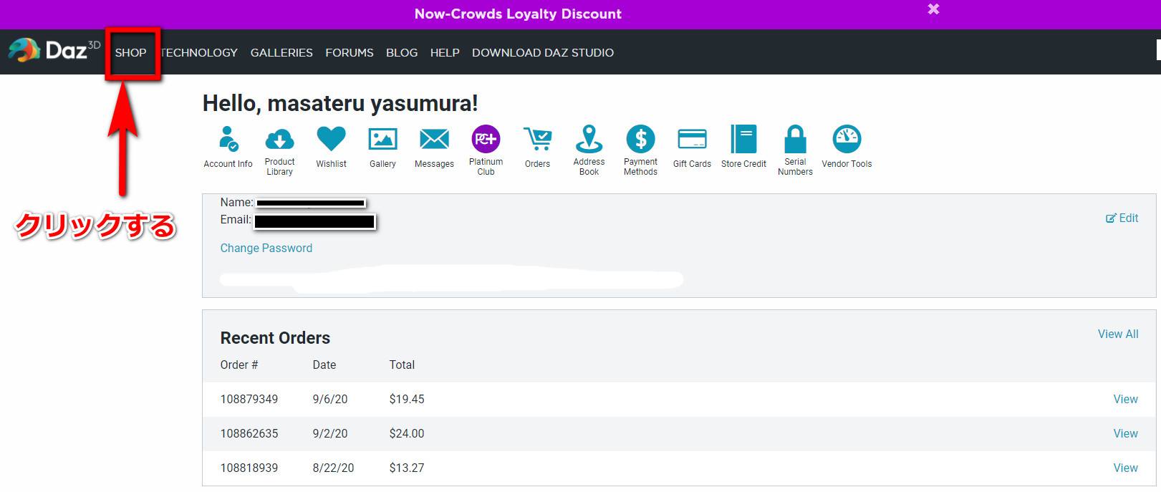
Task: View order 108862635
Action: pyautogui.click(x=1125, y=433)
